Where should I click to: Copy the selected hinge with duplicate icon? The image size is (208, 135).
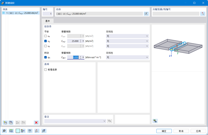11,122
